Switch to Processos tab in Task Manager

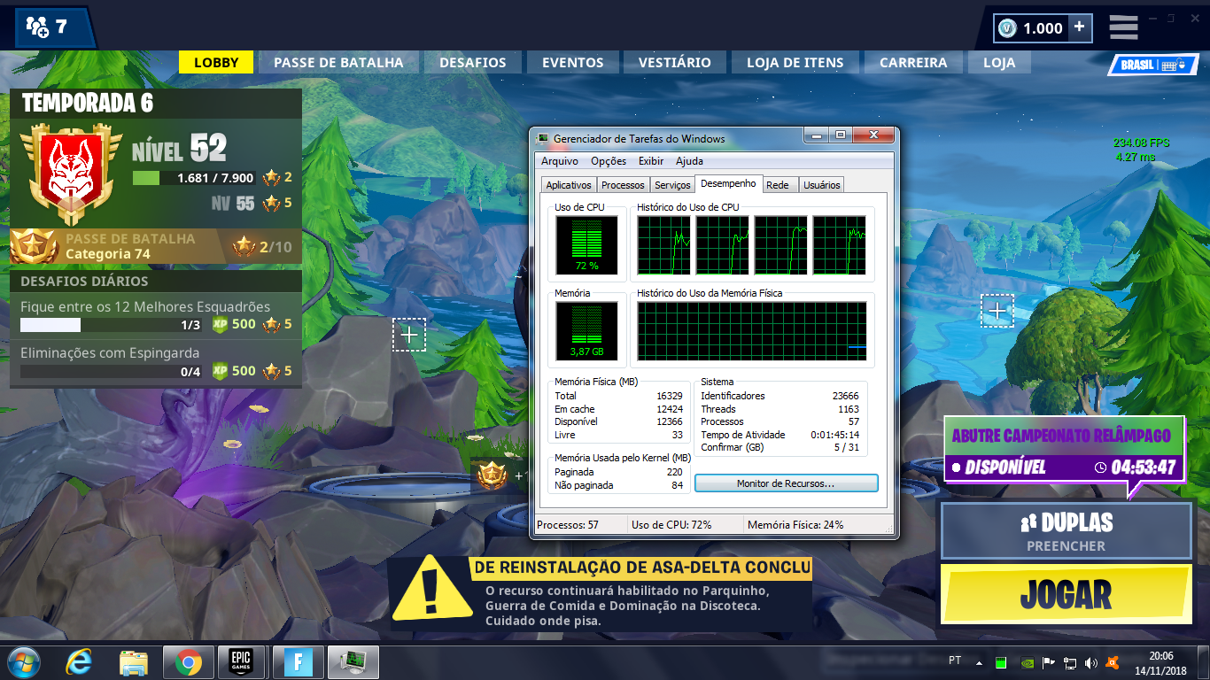pos(623,185)
